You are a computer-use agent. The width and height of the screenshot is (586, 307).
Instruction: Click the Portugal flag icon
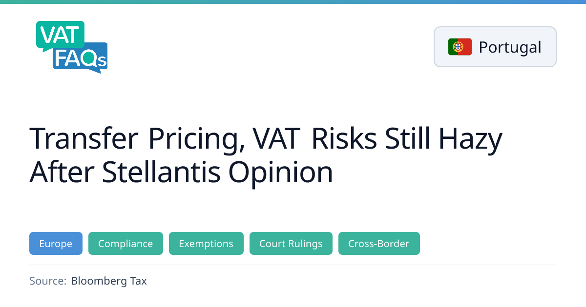(x=460, y=47)
